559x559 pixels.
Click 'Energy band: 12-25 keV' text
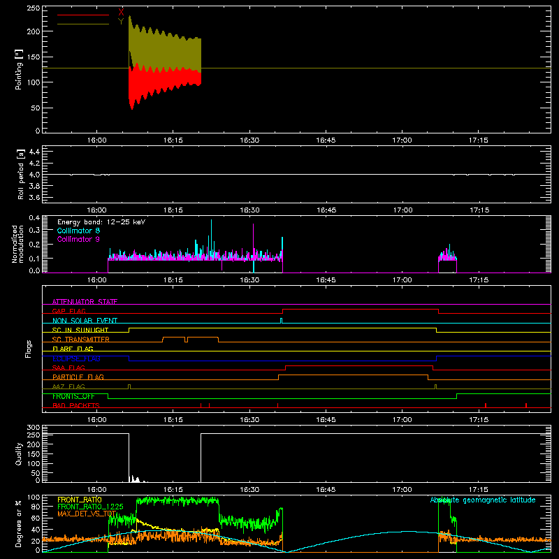click(101, 222)
